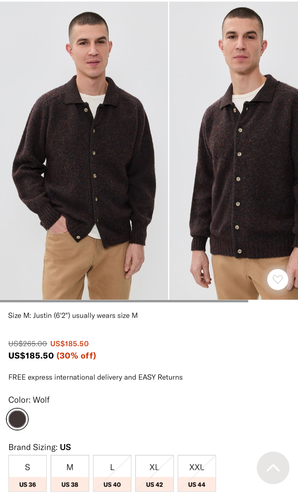Pick the unavailable size L (US 40)
The height and width of the screenshot is (493, 298).
(x=112, y=474)
